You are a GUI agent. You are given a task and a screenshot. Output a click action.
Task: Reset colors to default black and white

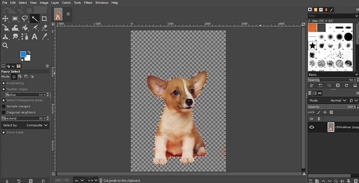coord(22,59)
